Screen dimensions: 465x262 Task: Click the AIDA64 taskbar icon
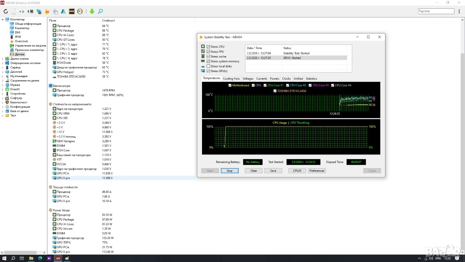click(x=58, y=258)
